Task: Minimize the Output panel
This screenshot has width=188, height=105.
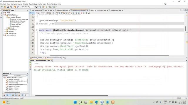Action: point(187,60)
